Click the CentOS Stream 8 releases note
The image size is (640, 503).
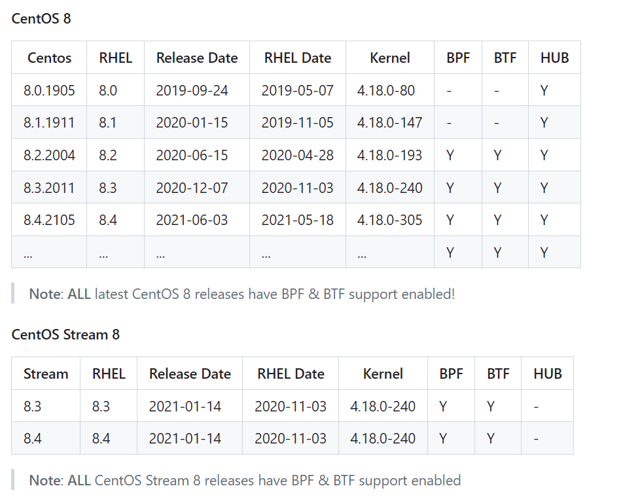245,480
